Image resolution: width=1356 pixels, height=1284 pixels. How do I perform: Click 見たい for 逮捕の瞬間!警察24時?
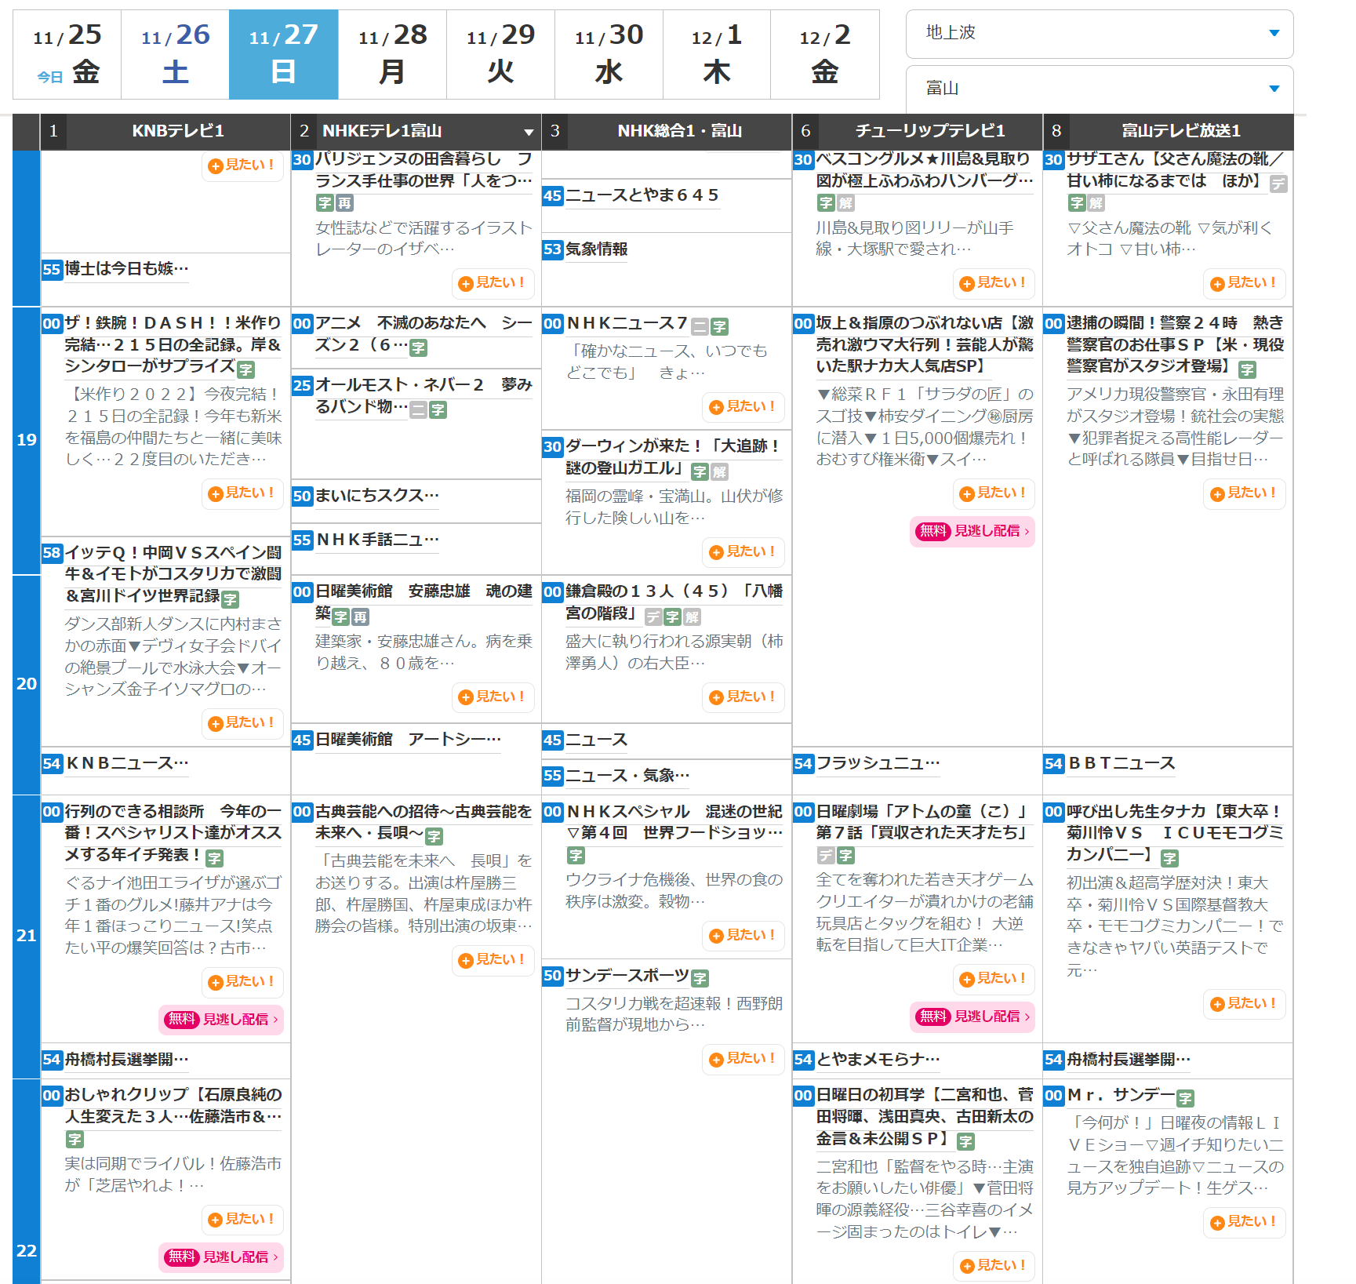click(x=1244, y=493)
